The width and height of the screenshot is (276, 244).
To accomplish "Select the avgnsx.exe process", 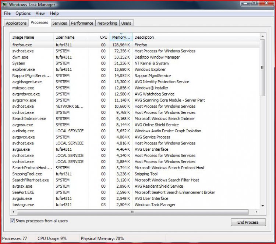I will pos(135,125).
